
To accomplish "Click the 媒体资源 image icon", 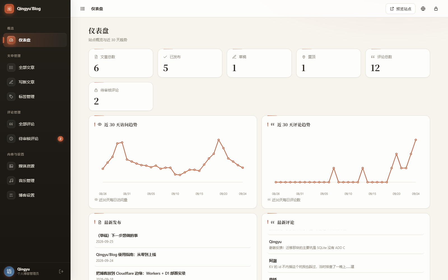I will (x=11, y=166).
